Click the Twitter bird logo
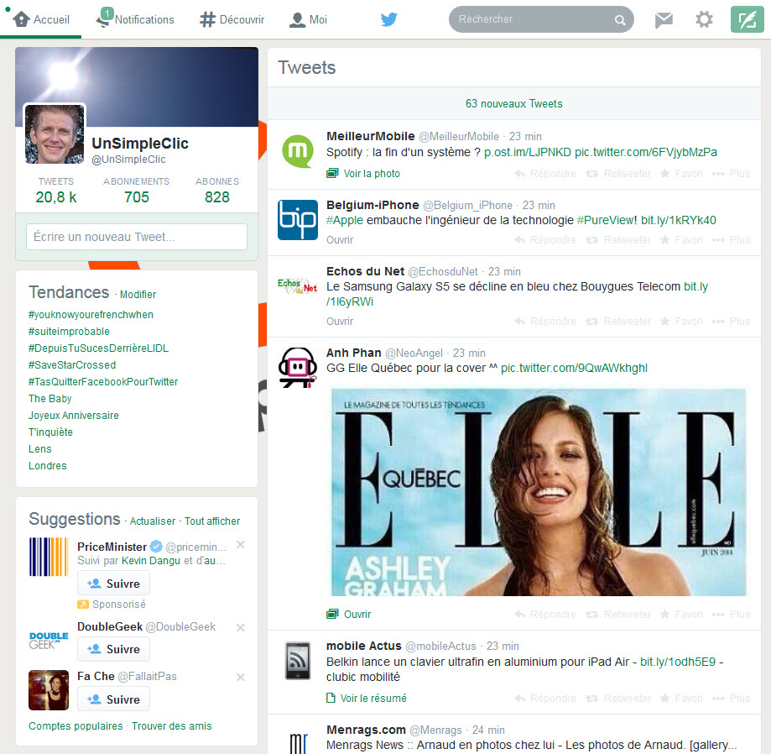 pyautogui.click(x=388, y=19)
